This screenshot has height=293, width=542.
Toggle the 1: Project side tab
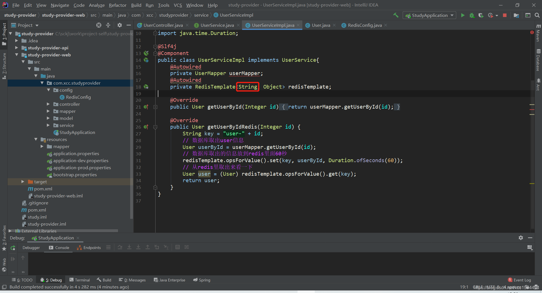(4, 34)
